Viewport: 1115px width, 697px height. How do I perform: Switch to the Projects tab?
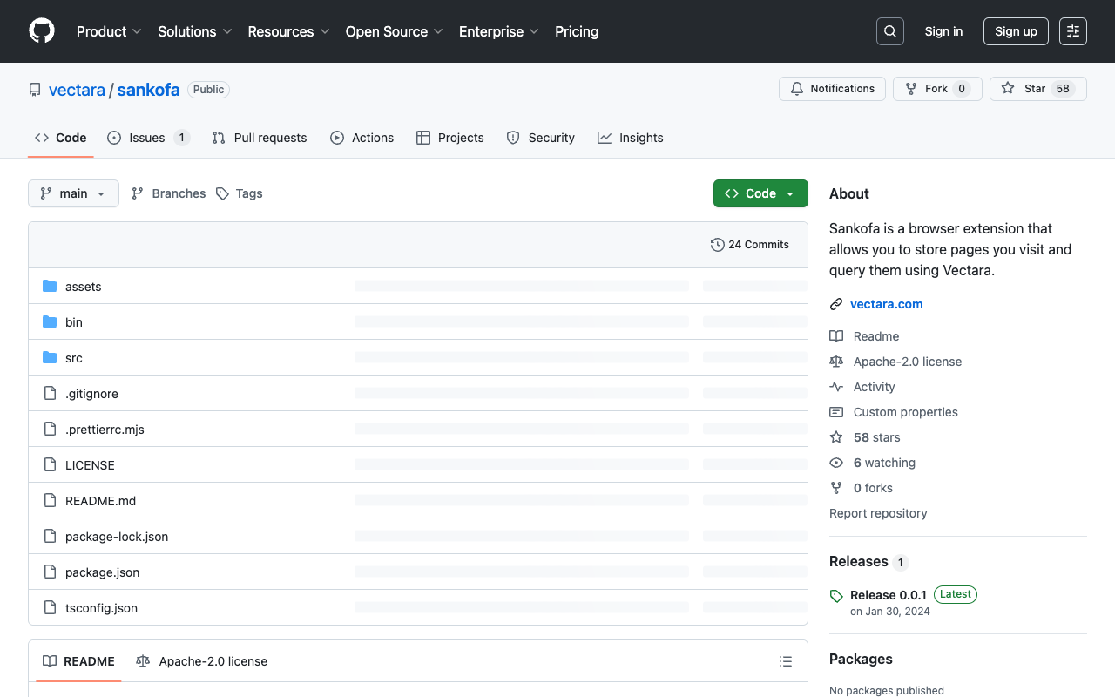pyautogui.click(x=450, y=138)
